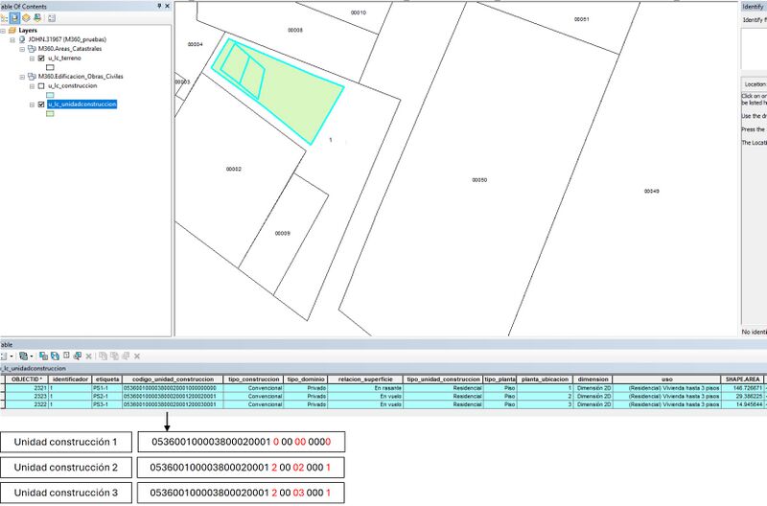Click parcel labeled 00009 on map
The height and width of the screenshot is (506, 767).
[x=283, y=233]
